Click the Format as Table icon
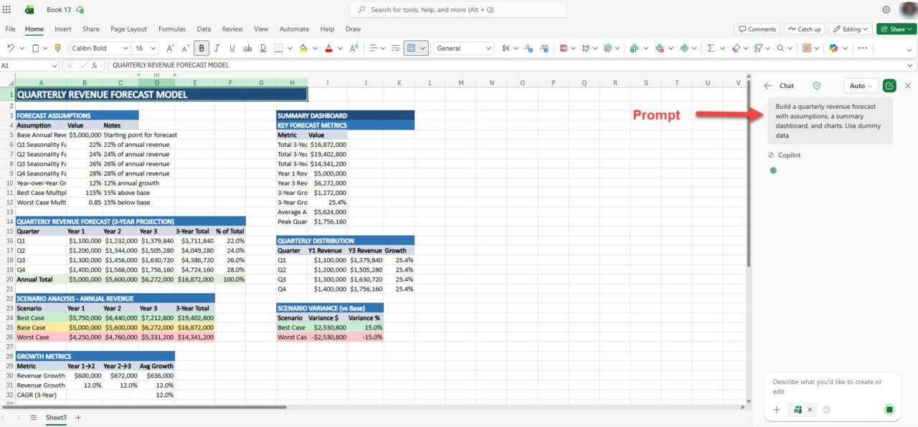Screen dimensions: 918x427 608,48
